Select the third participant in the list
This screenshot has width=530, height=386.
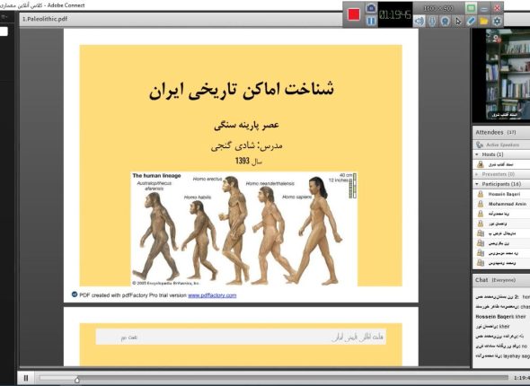tap(501, 214)
